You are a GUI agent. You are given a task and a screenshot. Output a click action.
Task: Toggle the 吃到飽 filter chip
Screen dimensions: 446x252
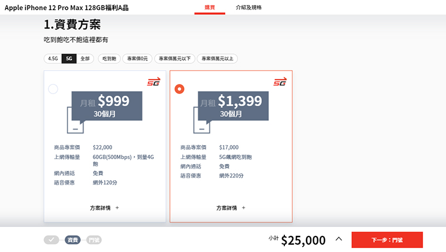pyautogui.click(x=109, y=58)
